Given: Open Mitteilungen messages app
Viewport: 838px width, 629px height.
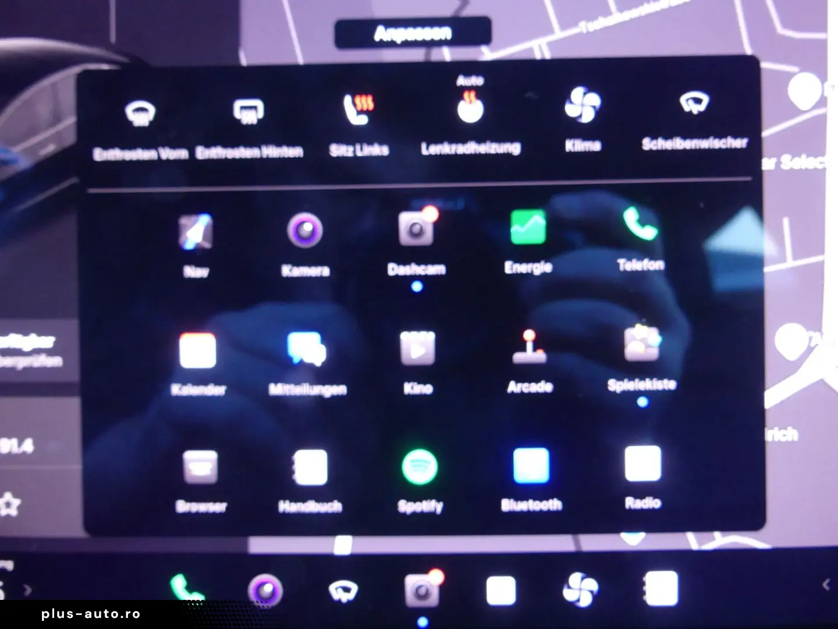Looking at the screenshot, I should pos(307,349).
